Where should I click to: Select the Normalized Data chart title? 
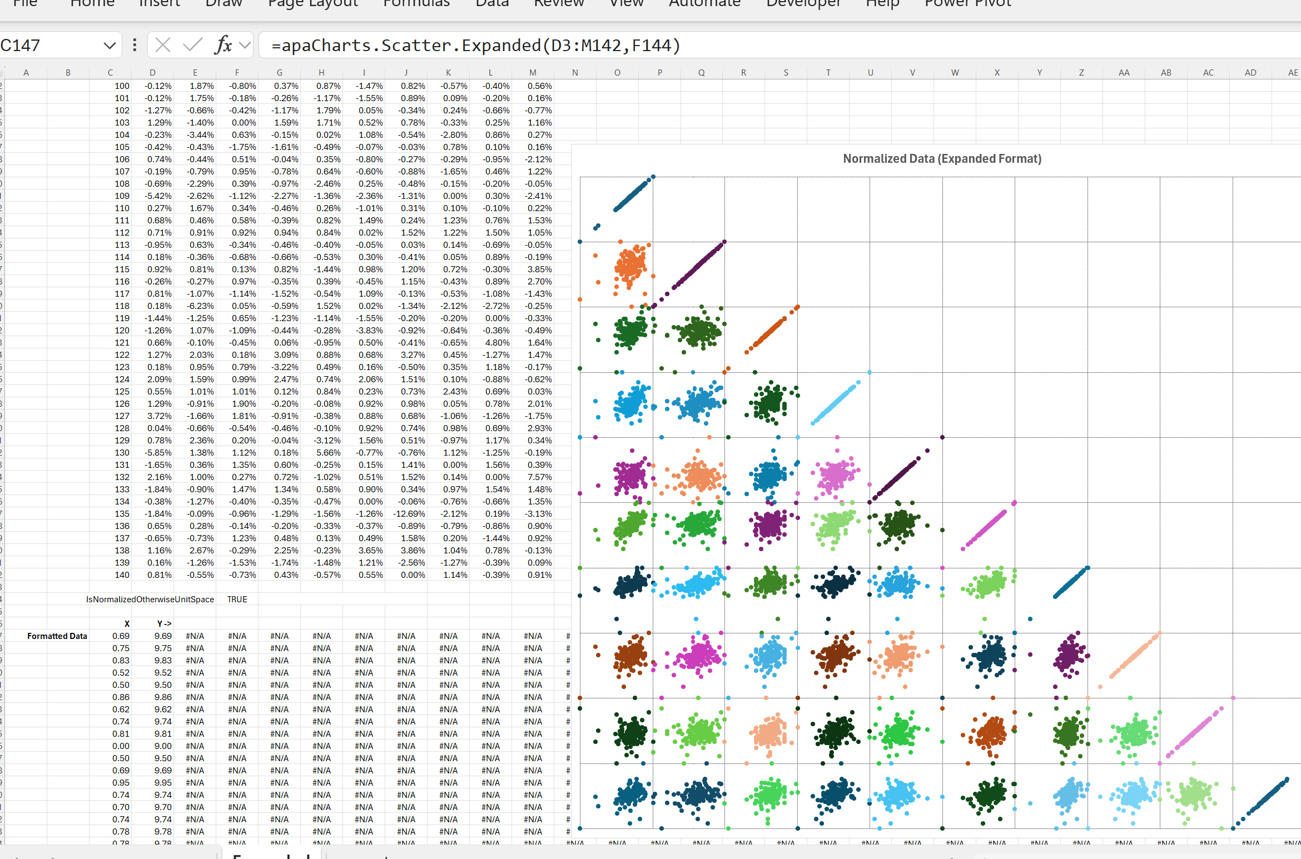tap(942, 159)
